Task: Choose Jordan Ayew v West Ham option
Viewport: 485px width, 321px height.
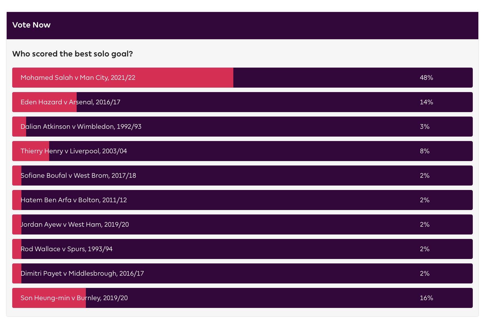Action: point(75,224)
